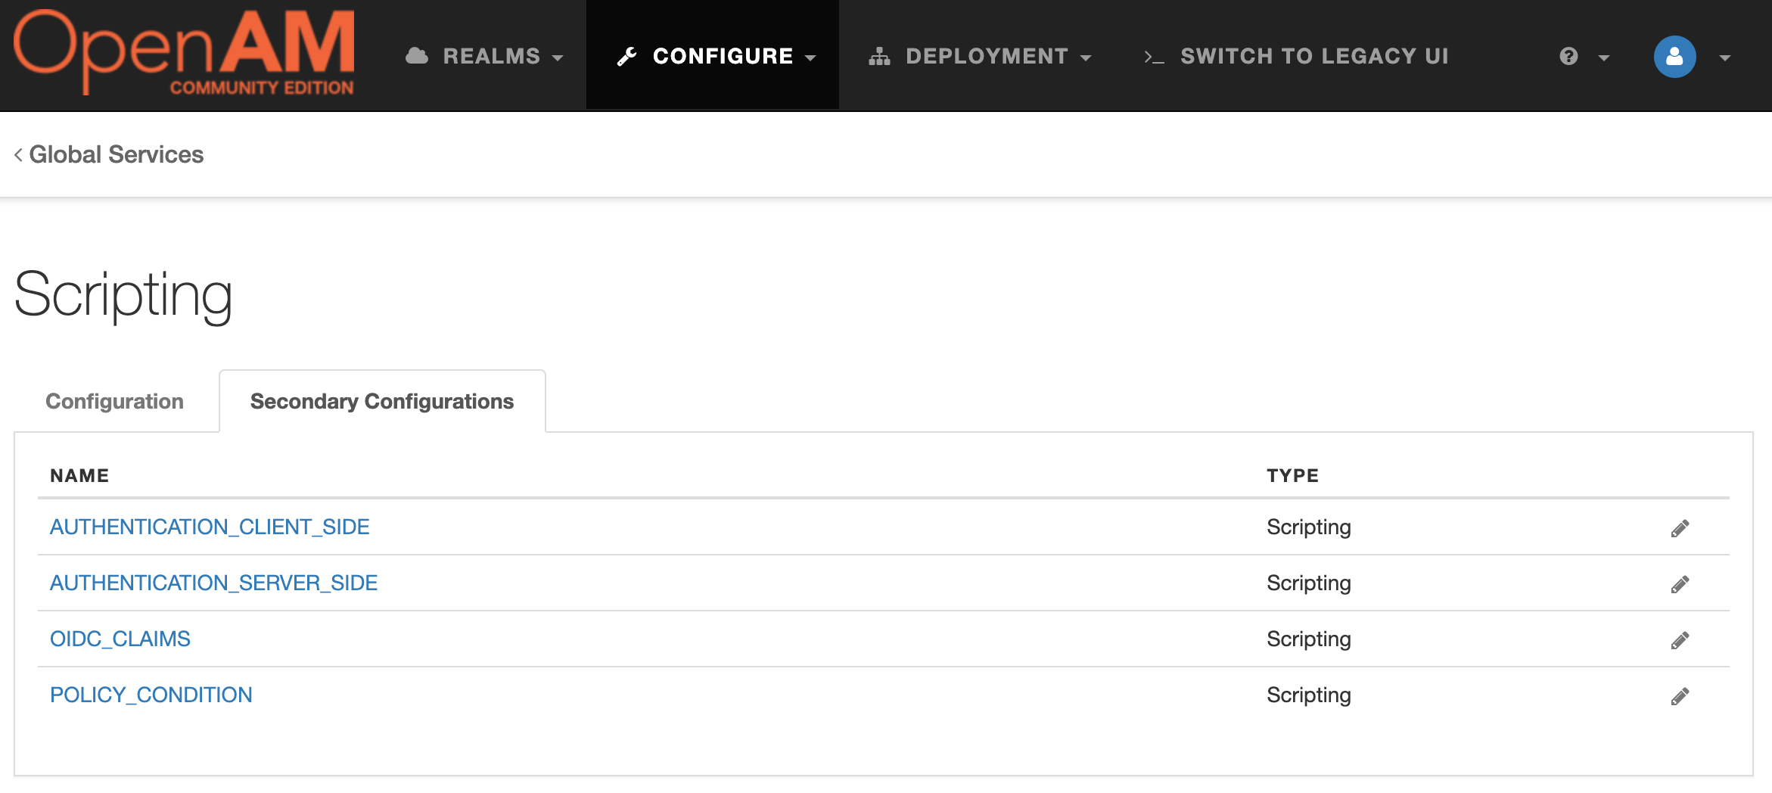Go back to Global Services
The height and width of the screenshot is (793, 1772).
109,154
